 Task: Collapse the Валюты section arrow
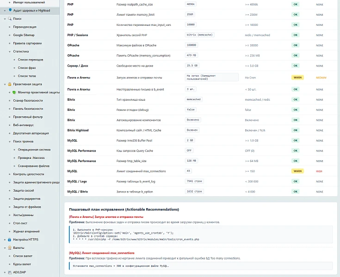click(x=5, y=248)
